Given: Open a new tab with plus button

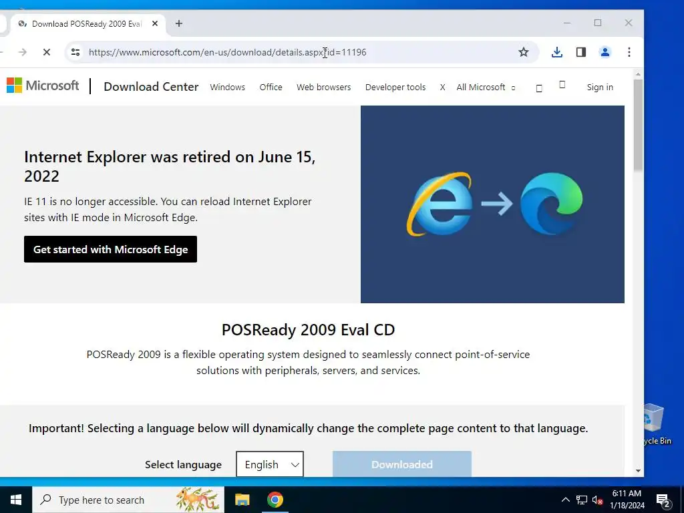Looking at the screenshot, I should click(179, 23).
